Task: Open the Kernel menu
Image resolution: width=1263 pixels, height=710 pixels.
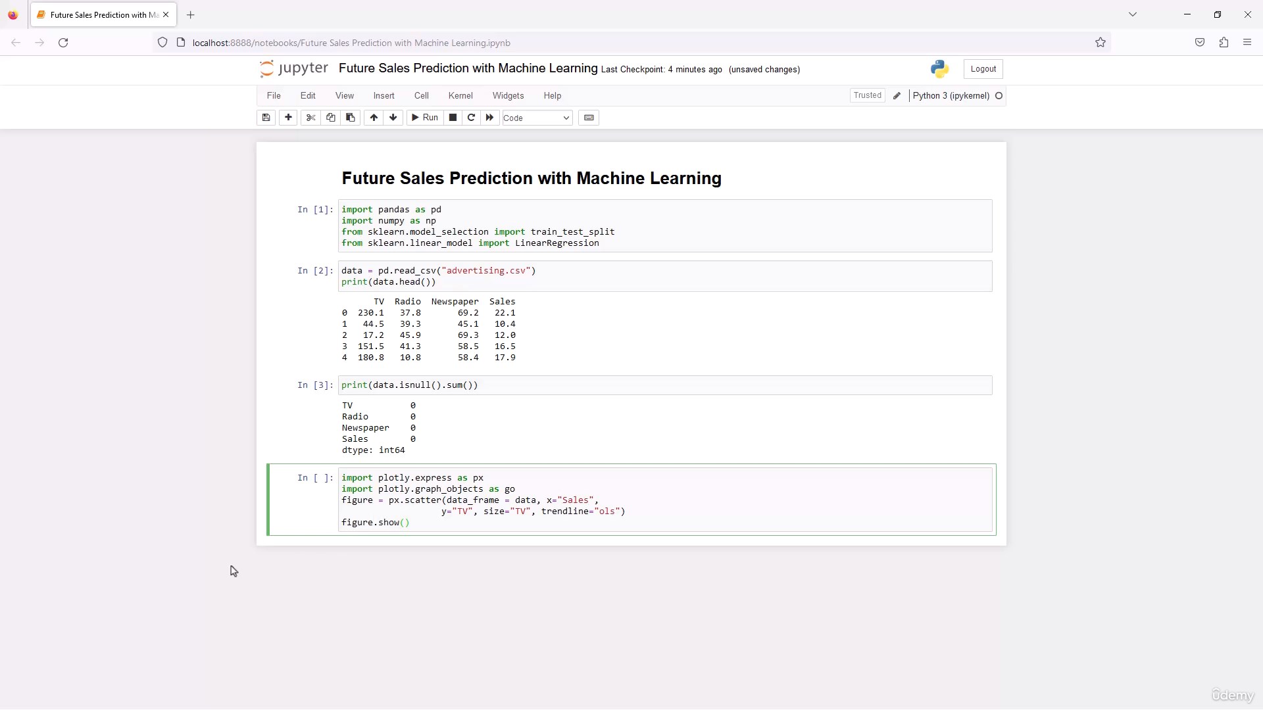Action: pos(460,96)
